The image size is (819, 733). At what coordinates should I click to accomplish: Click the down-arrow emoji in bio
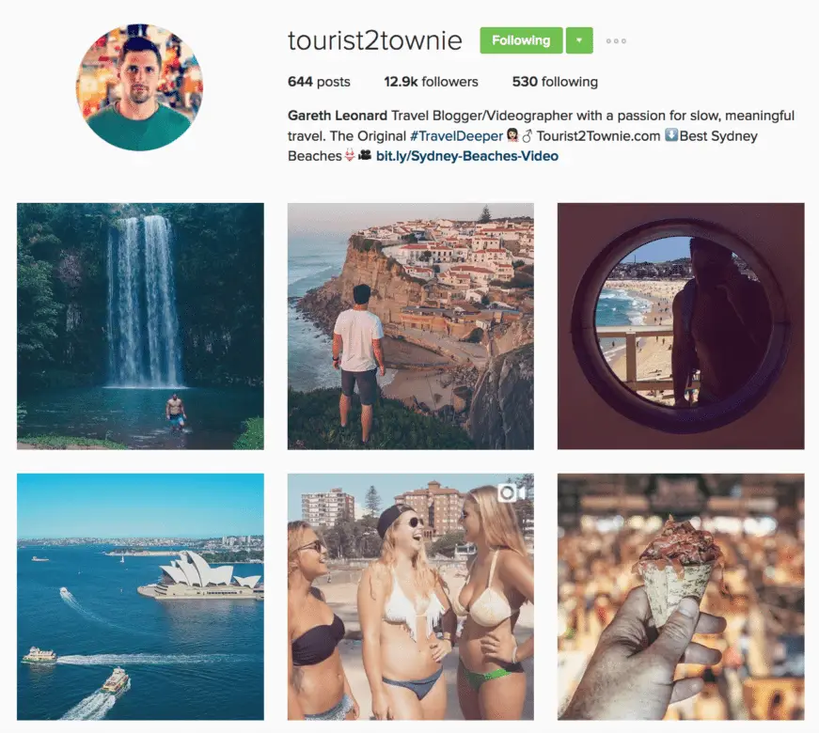671,135
